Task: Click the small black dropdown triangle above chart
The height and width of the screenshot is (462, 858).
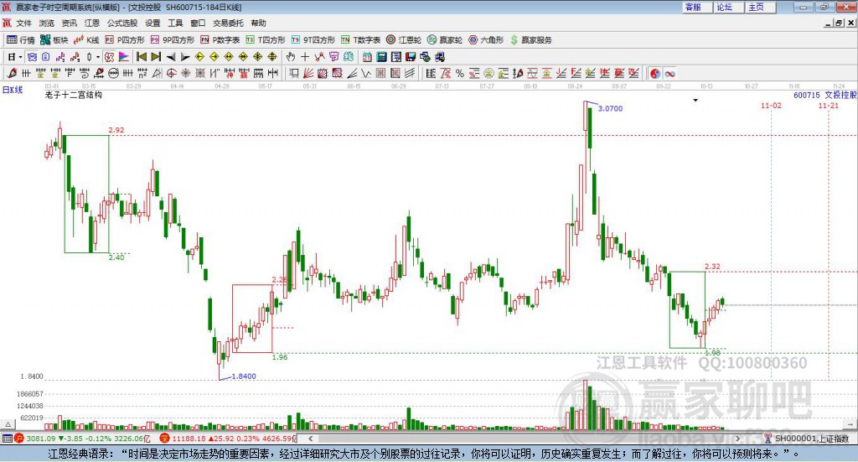Action: 695,100
